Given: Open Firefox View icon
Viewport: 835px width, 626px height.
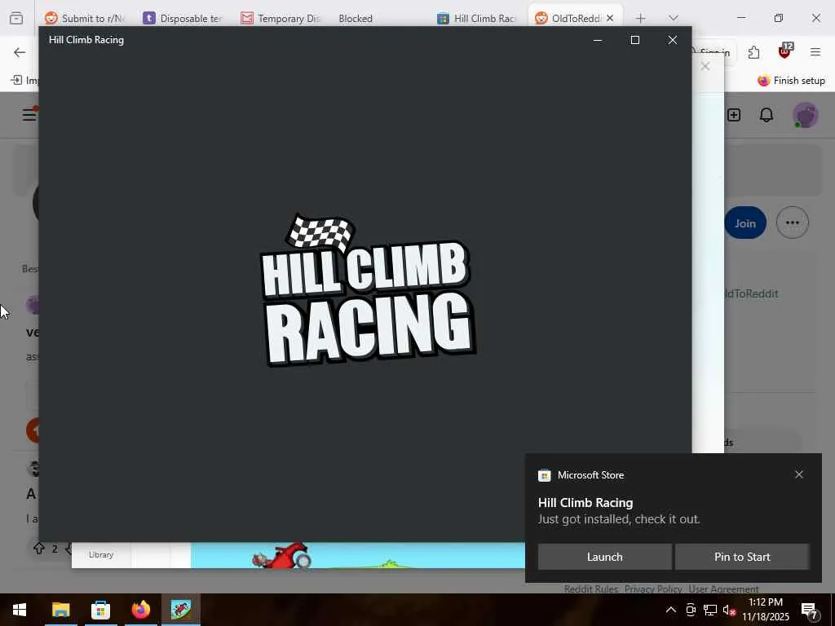Looking at the screenshot, I should coord(16,18).
